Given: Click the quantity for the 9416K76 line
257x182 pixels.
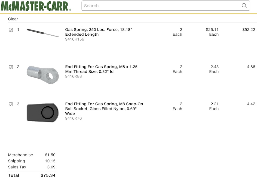Looking at the screenshot, I should click(x=178, y=106).
